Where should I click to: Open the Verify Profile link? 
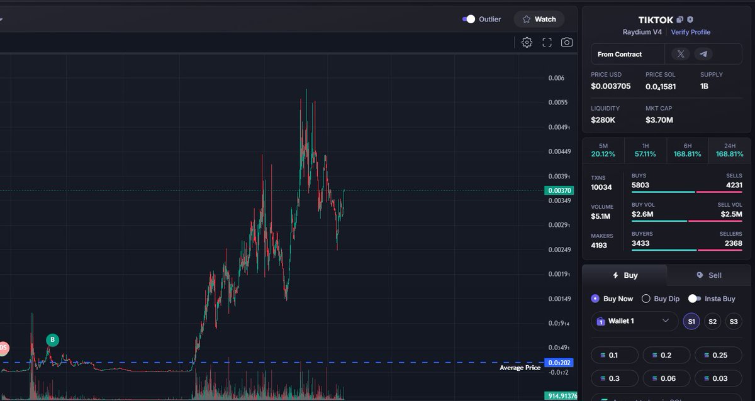(x=691, y=31)
